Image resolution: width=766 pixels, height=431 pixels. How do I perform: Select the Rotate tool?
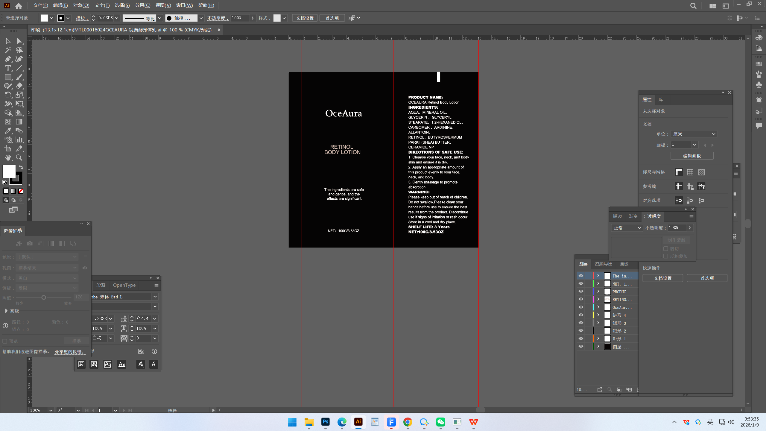click(x=8, y=95)
